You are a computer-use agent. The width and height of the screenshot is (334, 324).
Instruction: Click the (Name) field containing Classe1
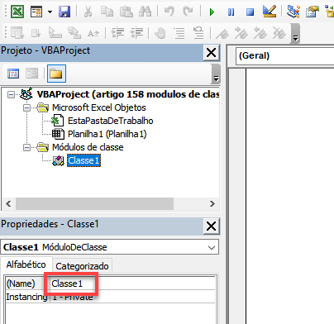tap(132, 283)
